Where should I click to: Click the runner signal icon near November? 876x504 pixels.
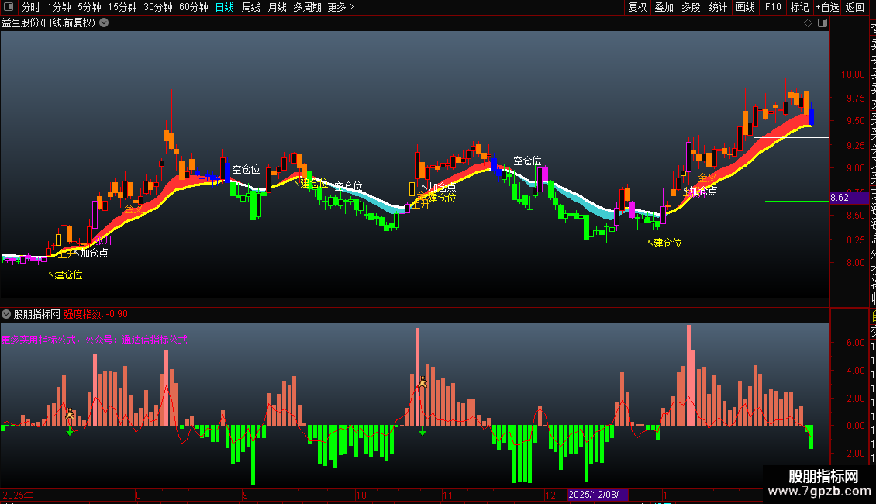(x=423, y=382)
